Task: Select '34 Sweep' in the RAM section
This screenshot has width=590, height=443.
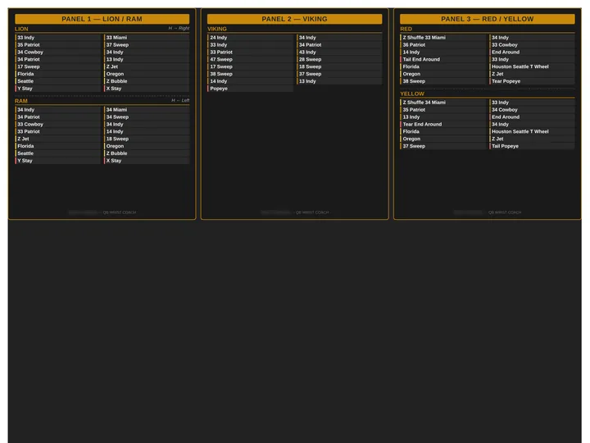Action: [x=147, y=116]
